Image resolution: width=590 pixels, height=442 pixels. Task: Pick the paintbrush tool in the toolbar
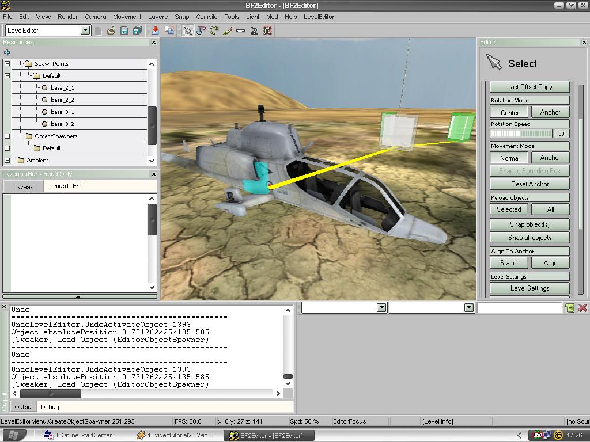[228, 31]
